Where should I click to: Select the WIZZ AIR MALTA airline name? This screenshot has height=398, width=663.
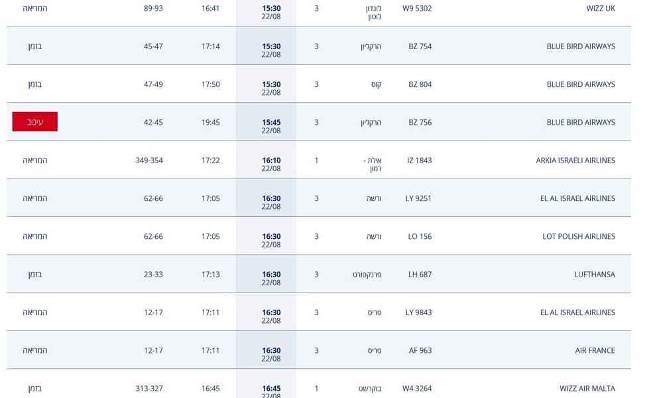tap(587, 388)
